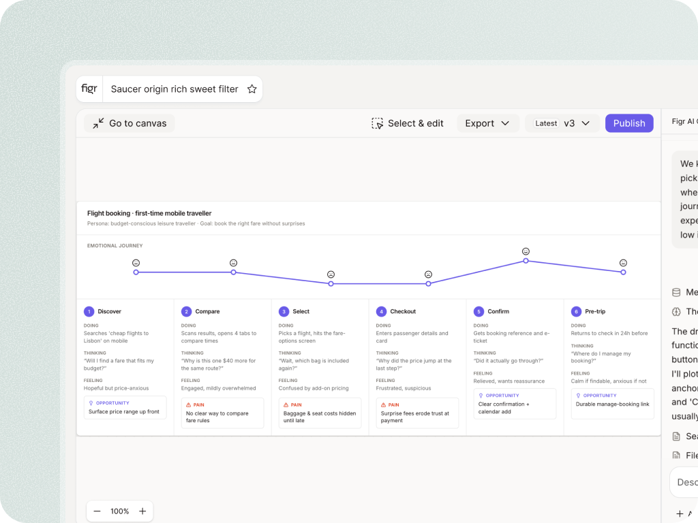Click the upper document icon in Figr AI panel
This screenshot has width=698, height=523.
click(676, 437)
